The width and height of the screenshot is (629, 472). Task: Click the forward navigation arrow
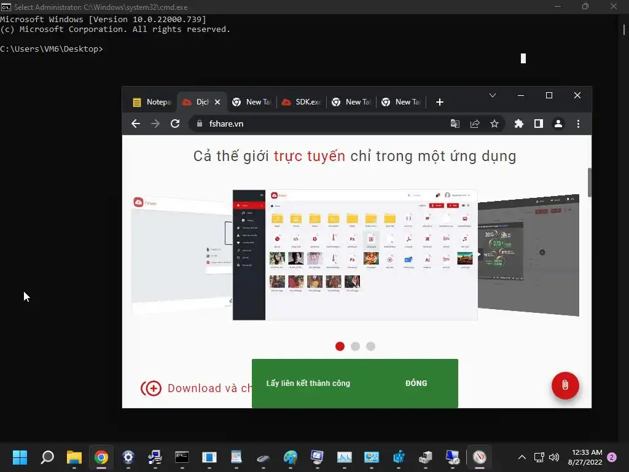(155, 124)
